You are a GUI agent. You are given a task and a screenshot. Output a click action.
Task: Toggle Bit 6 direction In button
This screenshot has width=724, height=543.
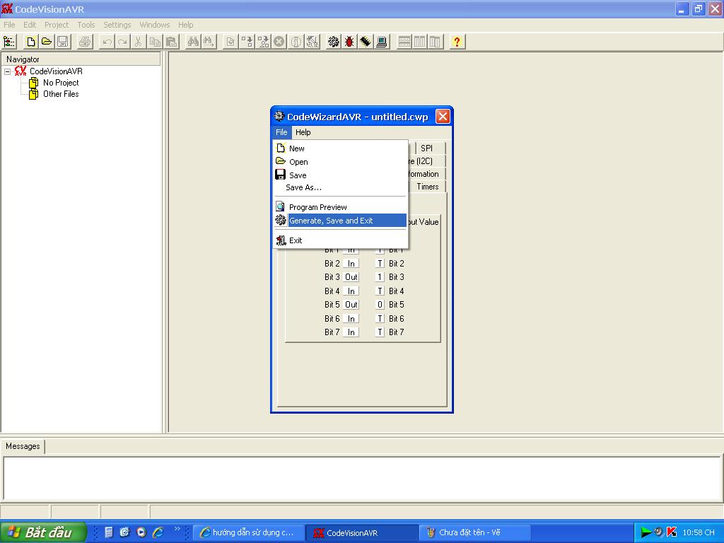351,319
